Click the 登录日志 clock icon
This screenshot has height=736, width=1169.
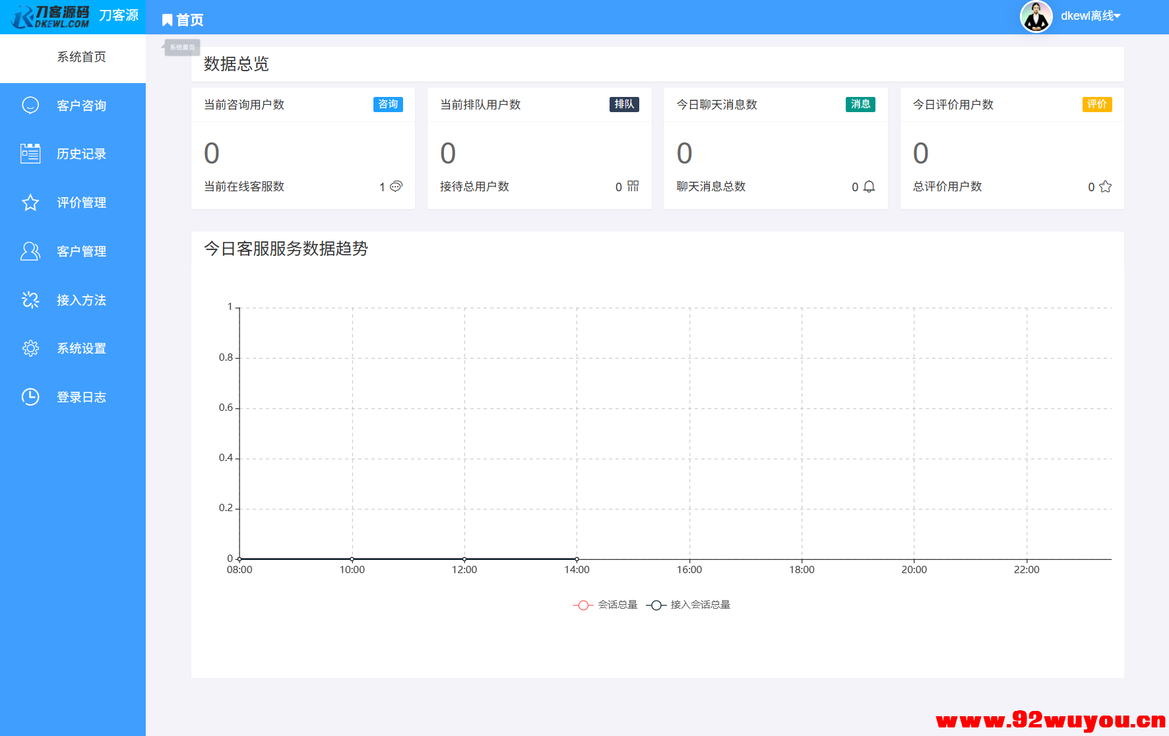coord(30,396)
